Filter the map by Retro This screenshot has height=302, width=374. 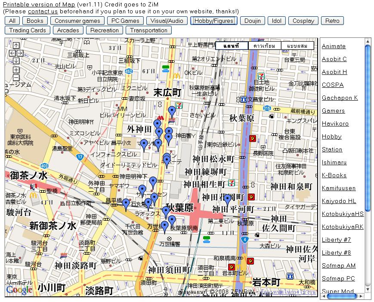pyautogui.click(x=332, y=21)
